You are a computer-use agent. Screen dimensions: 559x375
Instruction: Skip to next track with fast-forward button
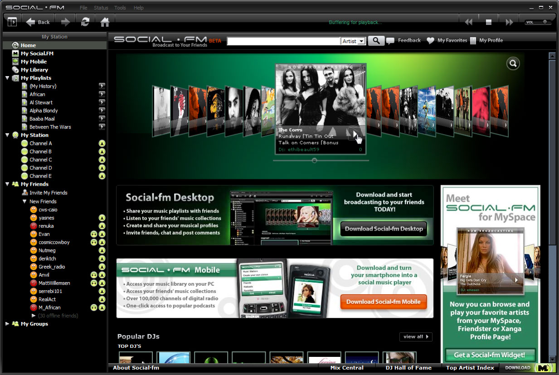(x=509, y=22)
